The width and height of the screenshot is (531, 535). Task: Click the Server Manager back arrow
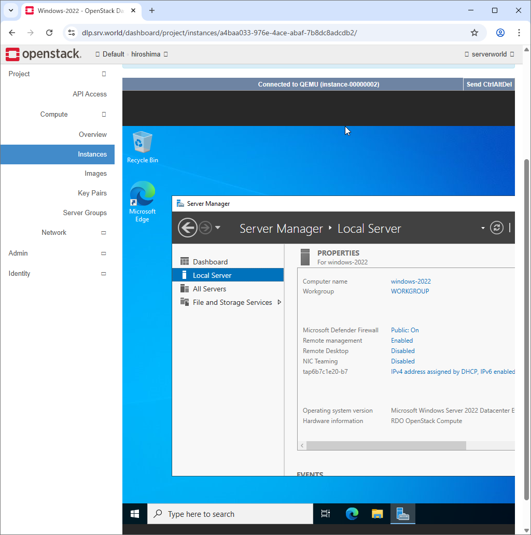click(187, 228)
